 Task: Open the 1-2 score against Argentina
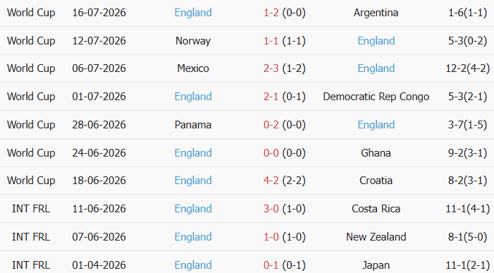click(271, 13)
